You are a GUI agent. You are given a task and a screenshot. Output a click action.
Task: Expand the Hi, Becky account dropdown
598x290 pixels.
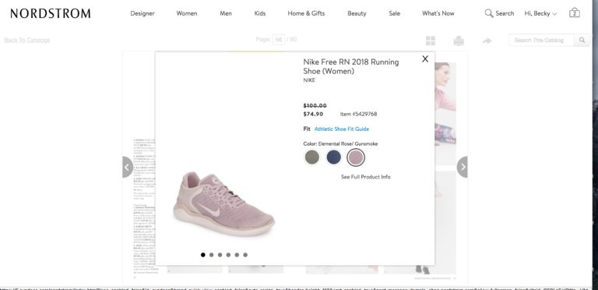(x=540, y=13)
